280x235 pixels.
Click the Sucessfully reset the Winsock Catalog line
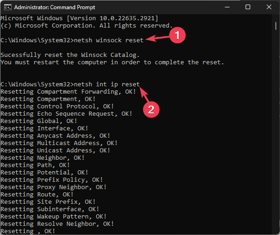click(70, 55)
